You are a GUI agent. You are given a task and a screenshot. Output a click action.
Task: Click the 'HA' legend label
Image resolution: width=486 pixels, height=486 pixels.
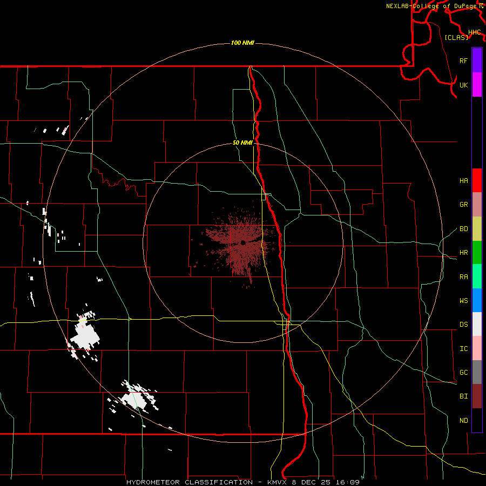pos(463,181)
